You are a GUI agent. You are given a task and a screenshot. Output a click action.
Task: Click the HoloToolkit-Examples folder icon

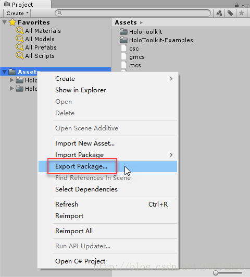(x=123, y=40)
